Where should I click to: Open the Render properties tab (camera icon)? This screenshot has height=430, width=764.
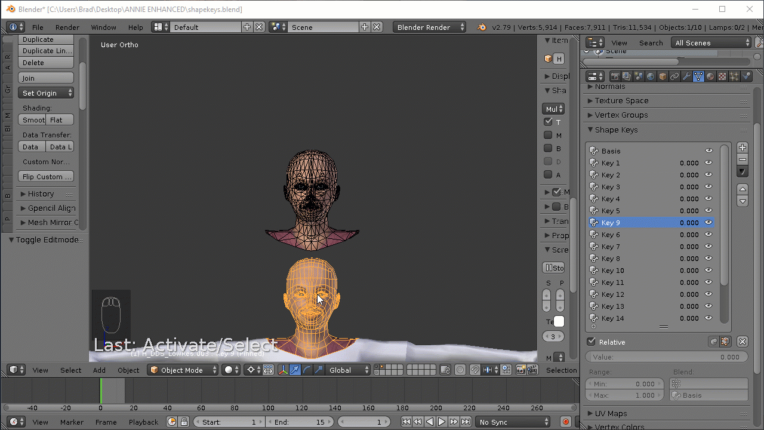[615, 76]
